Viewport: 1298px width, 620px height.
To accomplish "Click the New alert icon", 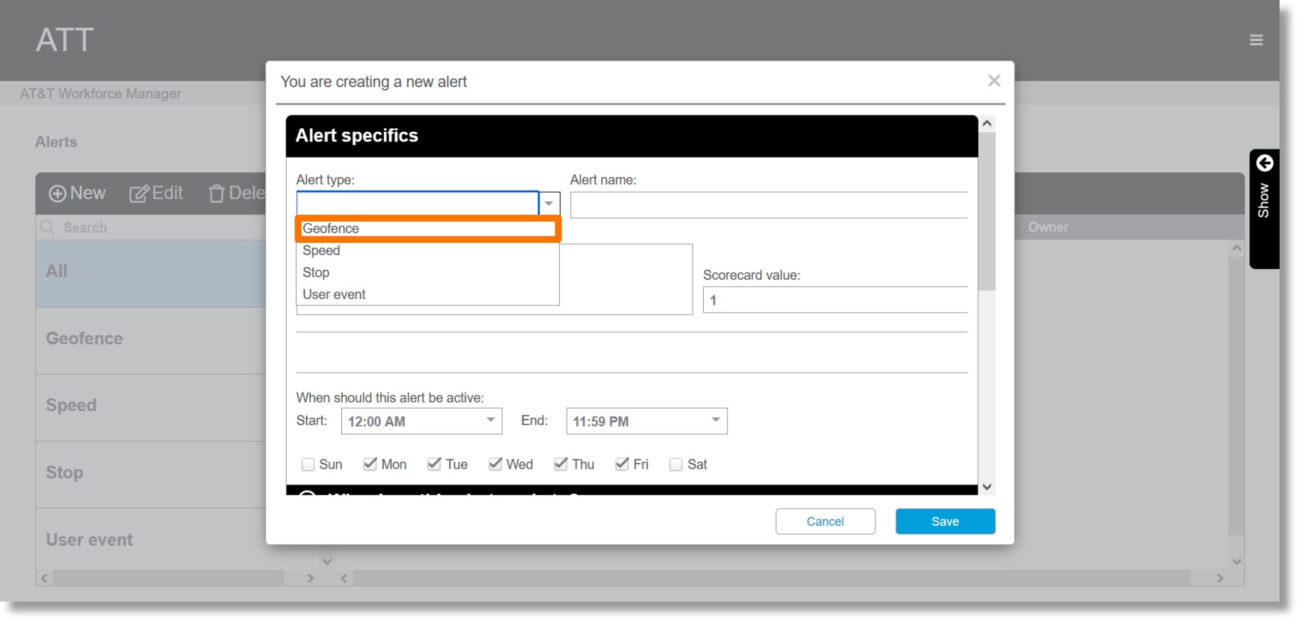I will (x=78, y=193).
